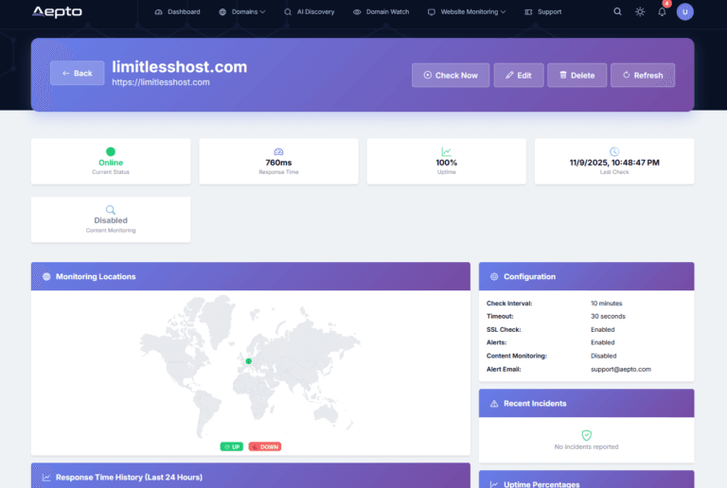
Task: Toggle the light/dark theme sun icon
Action: pyautogui.click(x=640, y=12)
